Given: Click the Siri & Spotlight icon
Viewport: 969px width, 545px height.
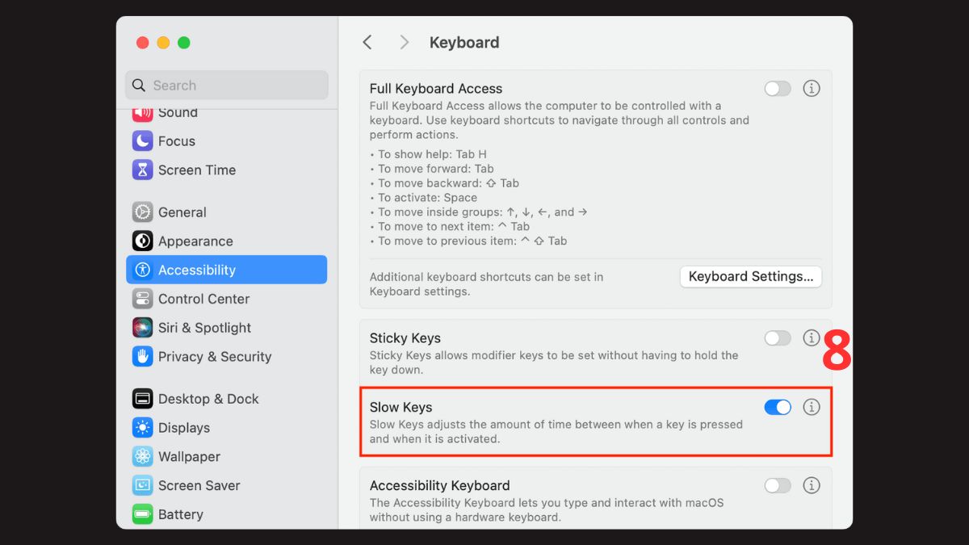Looking at the screenshot, I should tap(143, 328).
